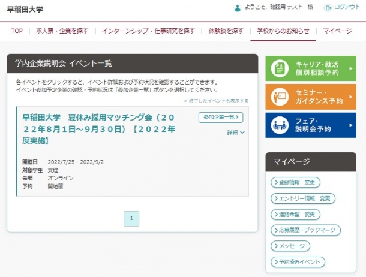Open メッセージ button in My Page
The height and width of the screenshot is (277, 366).
[x=290, y=246]
